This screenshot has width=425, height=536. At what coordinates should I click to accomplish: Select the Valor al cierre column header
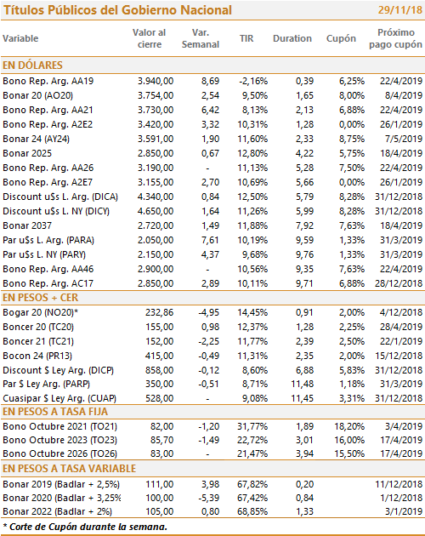pos(150,38)
